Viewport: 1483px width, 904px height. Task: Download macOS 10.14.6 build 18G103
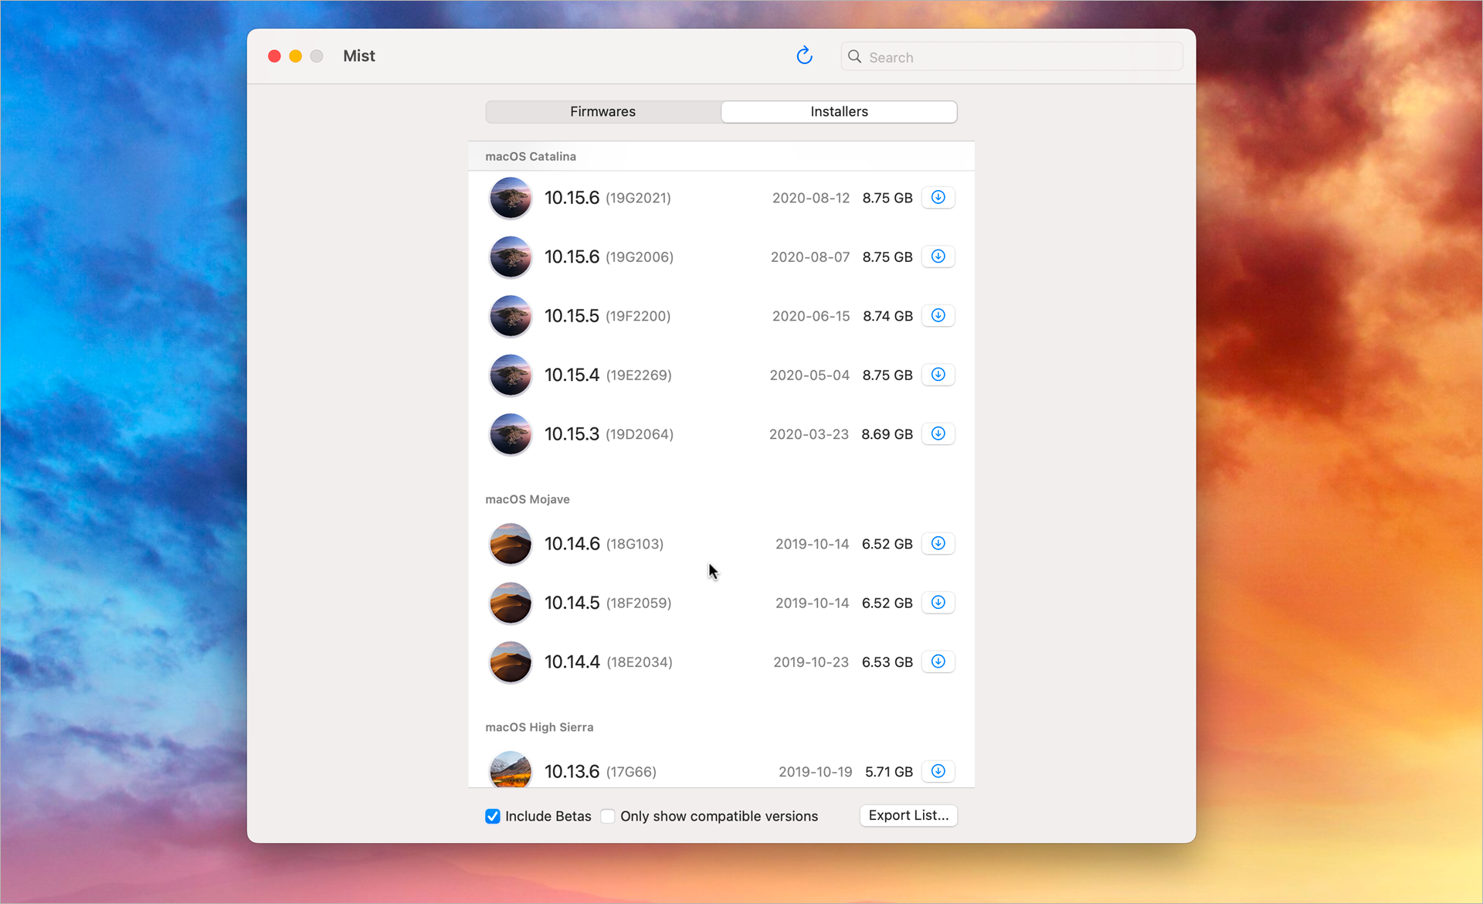(938, 543)
